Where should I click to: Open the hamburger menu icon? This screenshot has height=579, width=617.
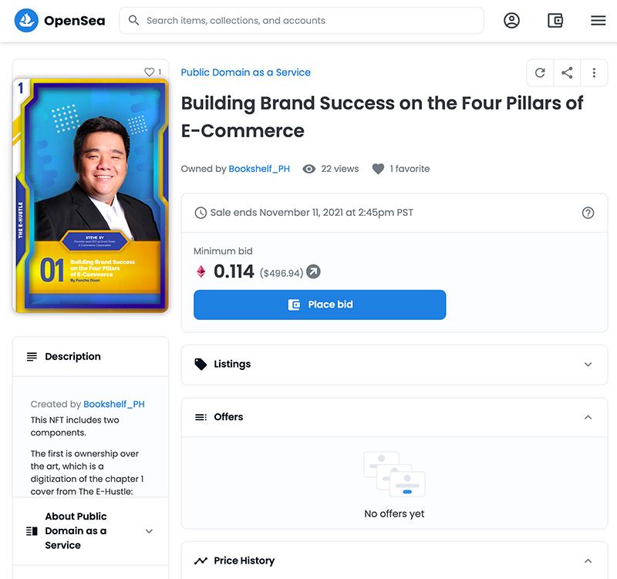coord(598,21)
